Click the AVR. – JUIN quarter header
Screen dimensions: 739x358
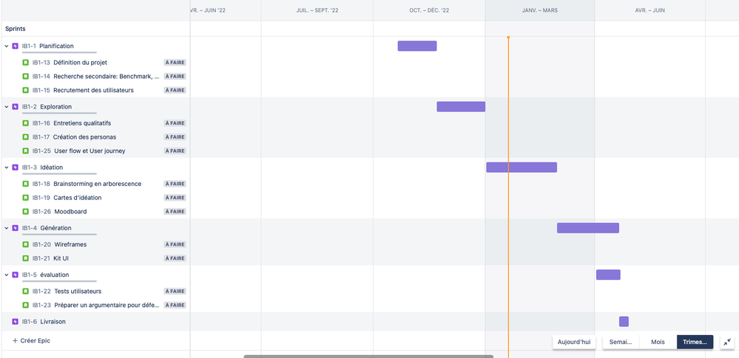(x=650, y=10)
